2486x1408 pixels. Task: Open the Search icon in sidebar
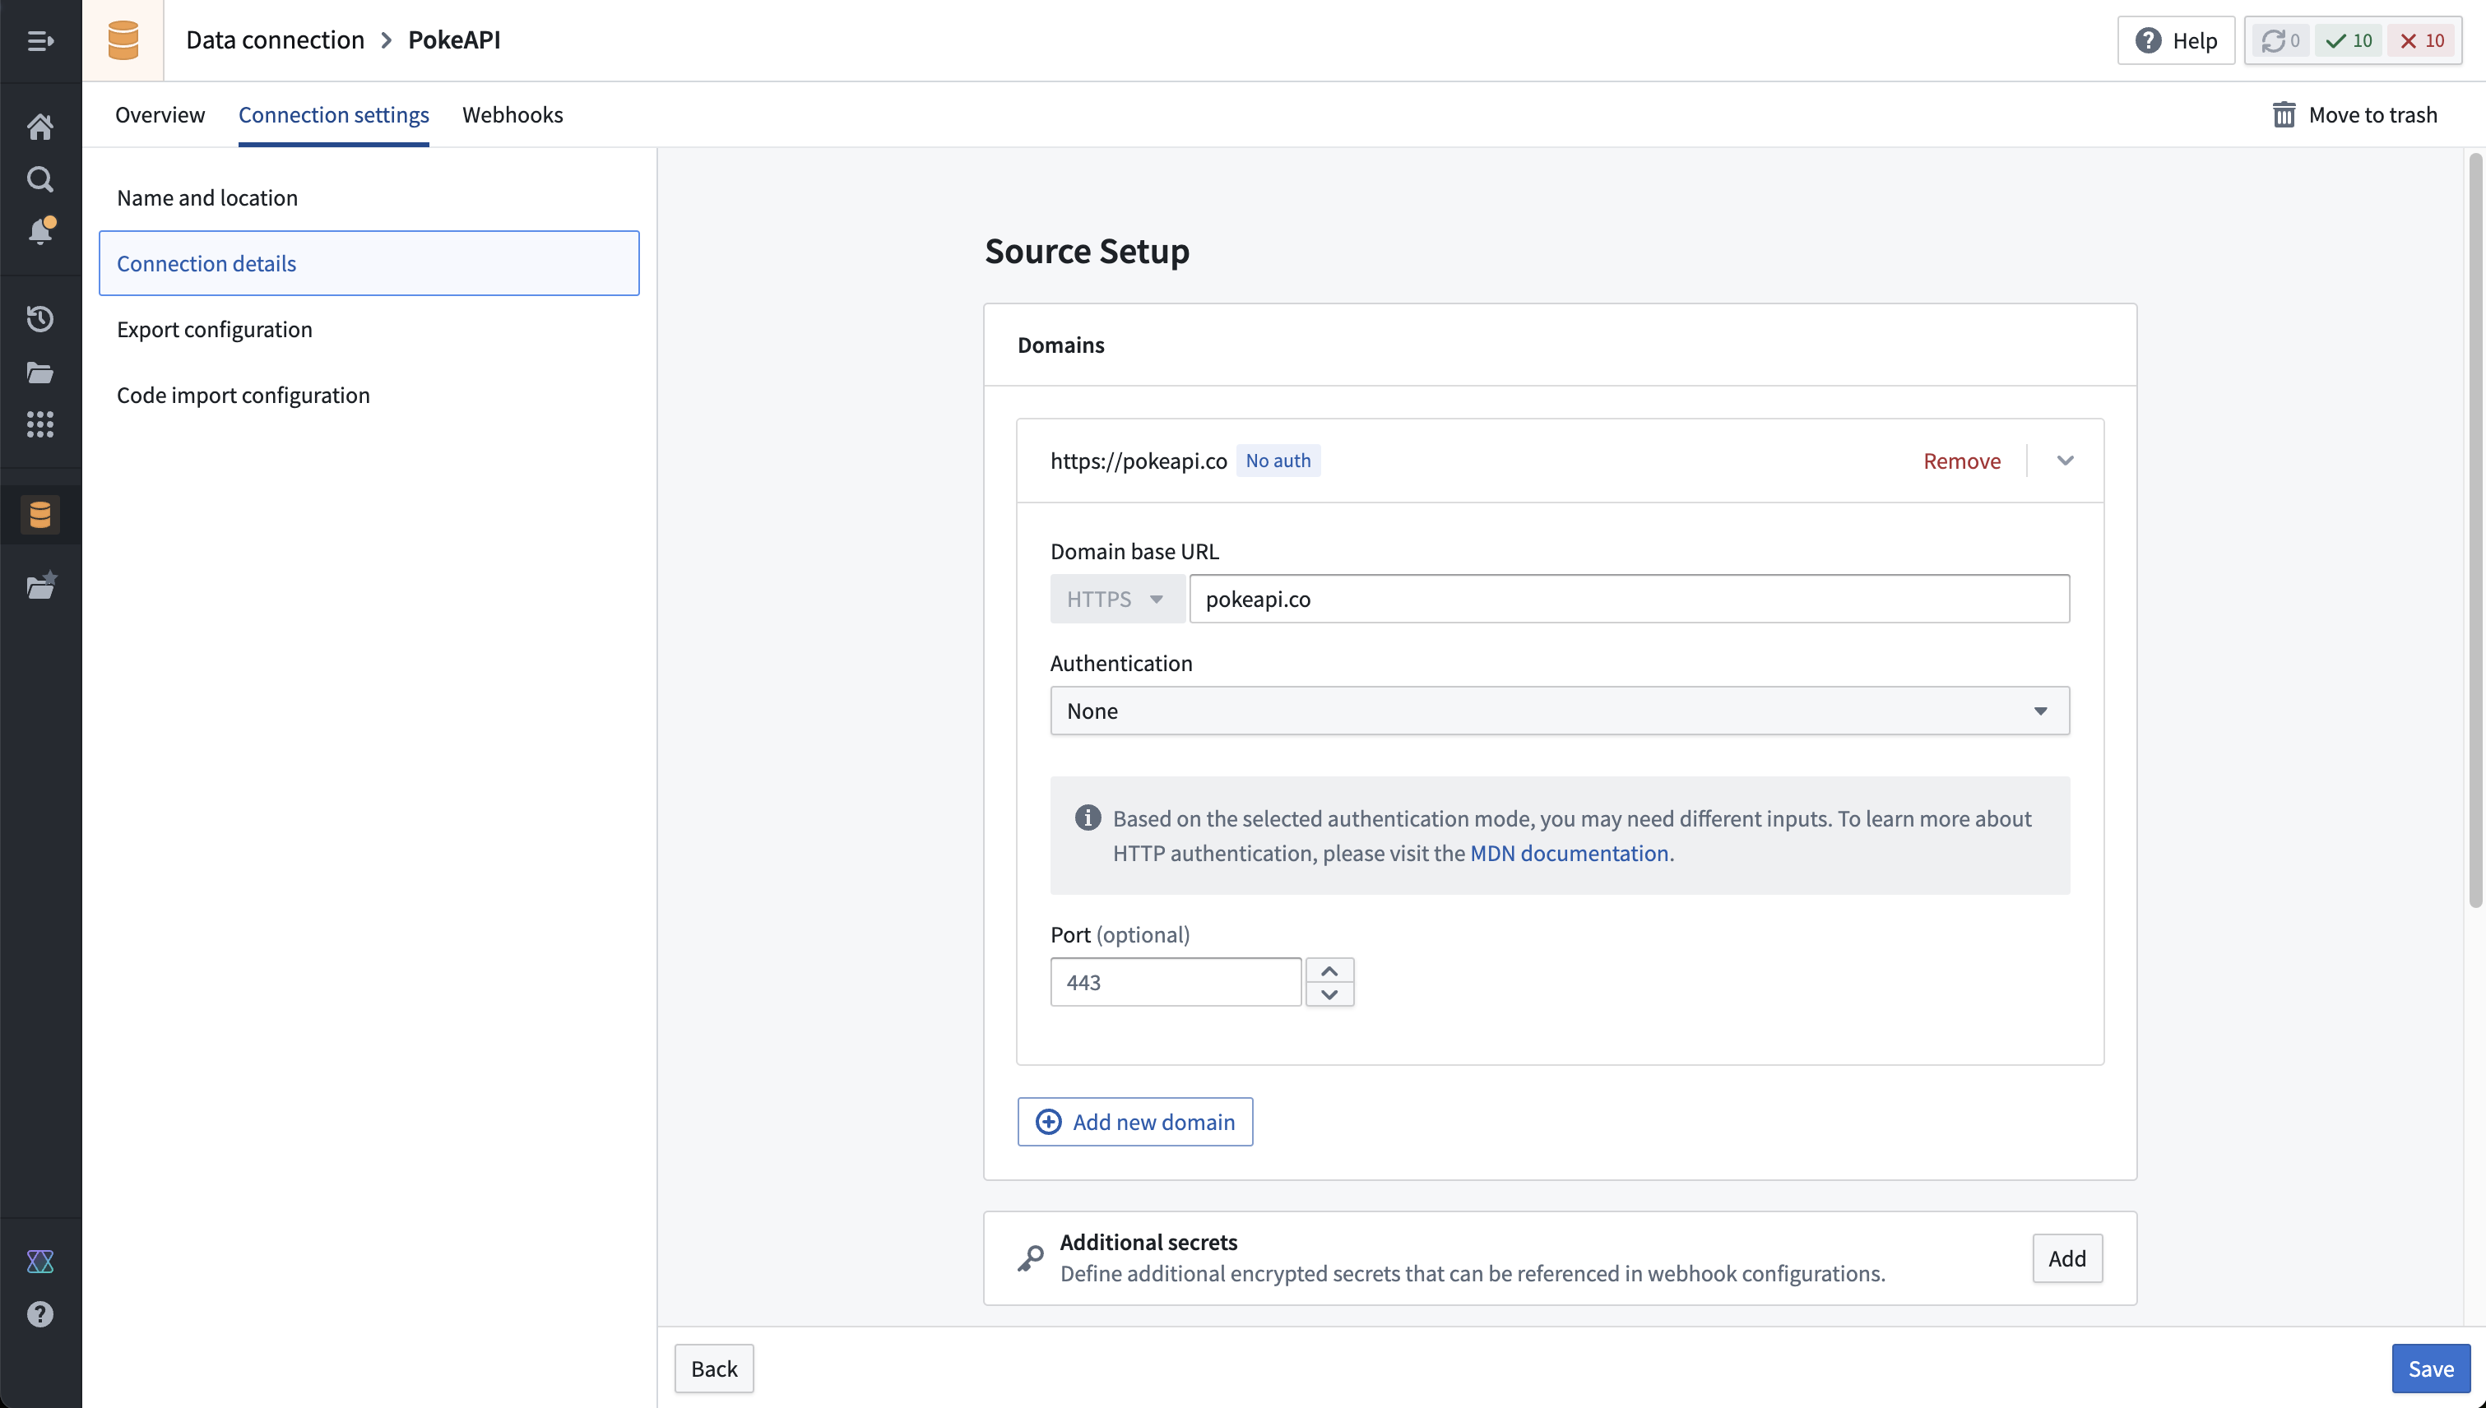point(39,179)
